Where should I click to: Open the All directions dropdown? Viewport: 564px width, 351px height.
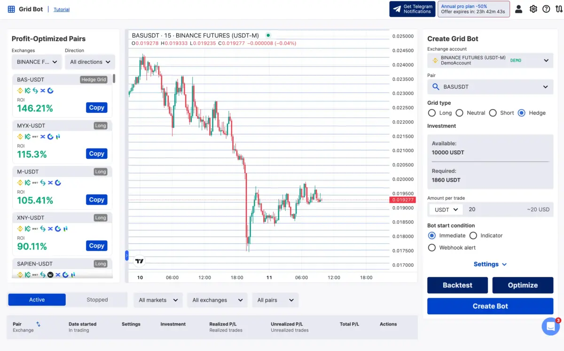click(x=90, y=62)
